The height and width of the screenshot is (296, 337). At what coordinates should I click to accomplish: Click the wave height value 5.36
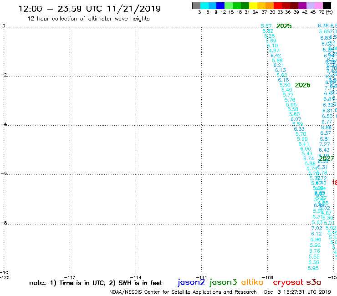click(x=314, y=262)
